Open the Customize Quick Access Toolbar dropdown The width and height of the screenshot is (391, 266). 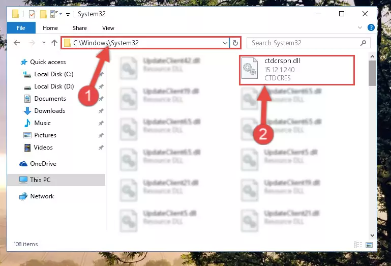tap(68, 14)
